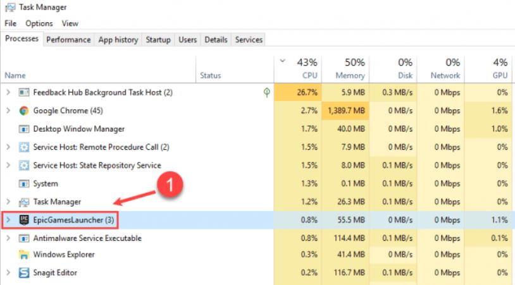515x285 pixels.
Task: Sort processes by CPU column header
Action: [x=305, y=69]
